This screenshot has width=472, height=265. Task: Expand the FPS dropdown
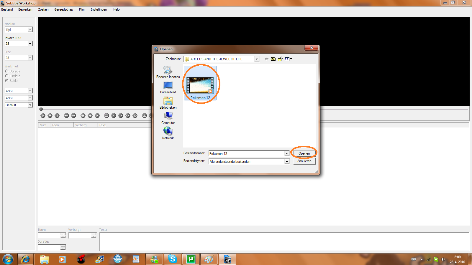(30, 58)
